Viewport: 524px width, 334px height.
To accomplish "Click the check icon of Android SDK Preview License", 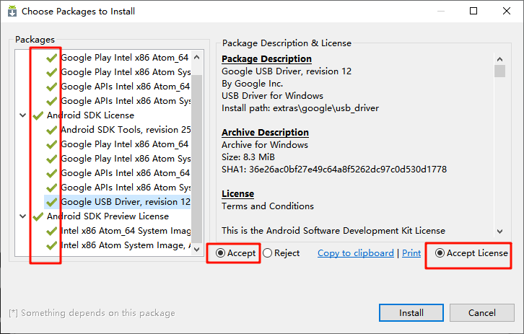I will pos(38,216).
